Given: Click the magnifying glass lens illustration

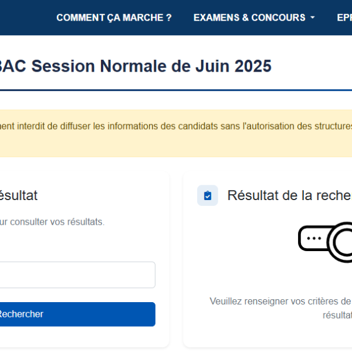Looking at the screenshot, I should 340,242.
